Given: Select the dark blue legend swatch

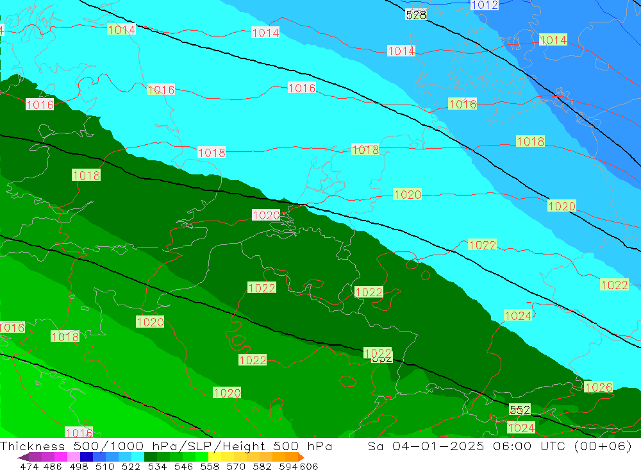Looking at the screenshot, I should click(x=87, y=457).
